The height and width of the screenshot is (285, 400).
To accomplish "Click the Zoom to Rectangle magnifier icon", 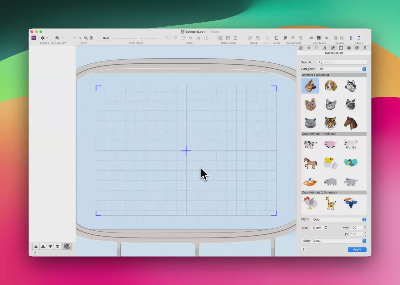I will click(86, 38).
